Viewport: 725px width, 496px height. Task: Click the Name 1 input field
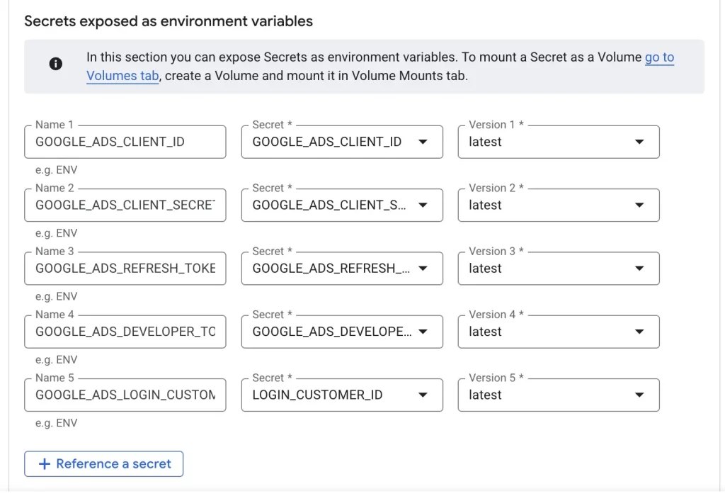(x=125, y=142)
